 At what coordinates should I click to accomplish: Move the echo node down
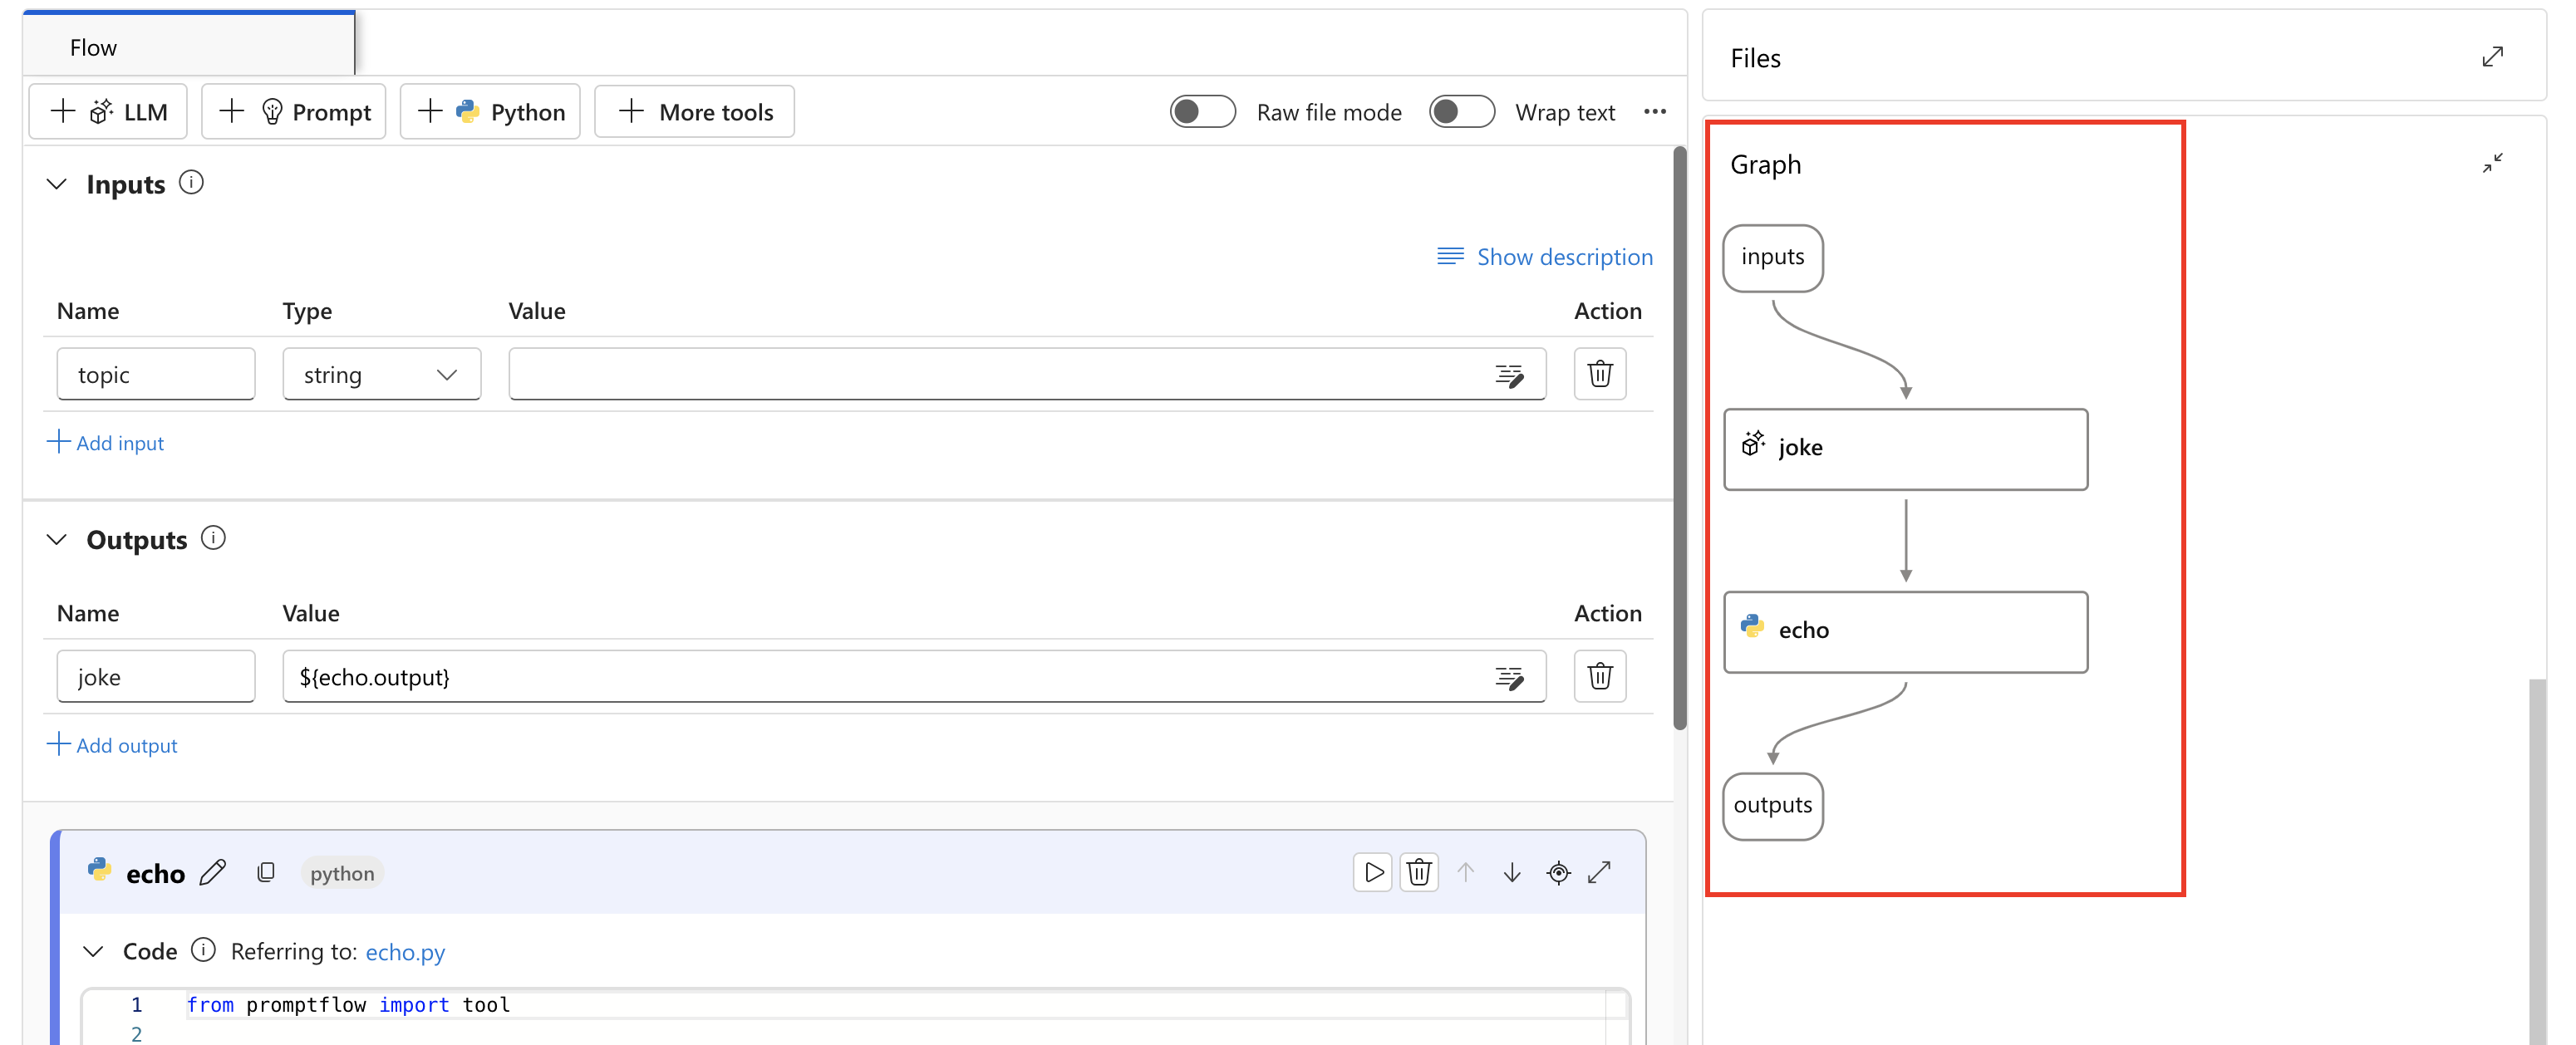[x=1511, y=872]
